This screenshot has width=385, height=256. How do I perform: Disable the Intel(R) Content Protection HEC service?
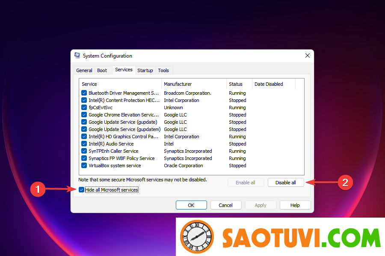coord(84,100)
